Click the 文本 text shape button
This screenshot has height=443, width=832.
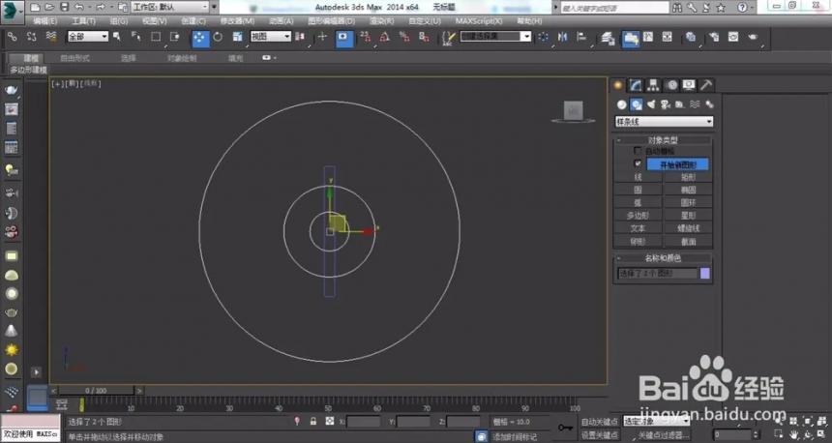click(638, 228)
